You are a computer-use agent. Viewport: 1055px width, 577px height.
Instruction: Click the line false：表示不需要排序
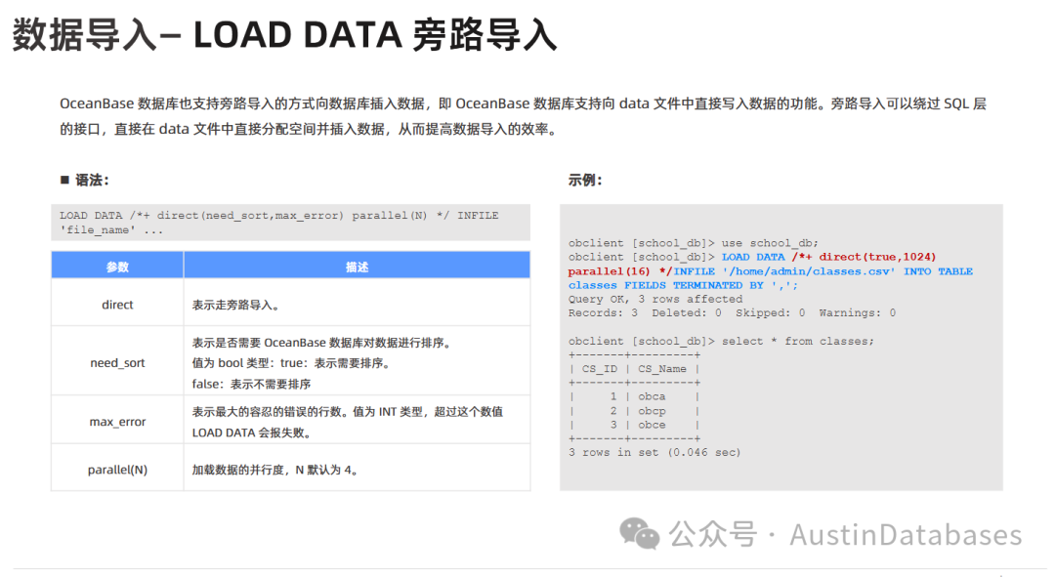point(251,384)
